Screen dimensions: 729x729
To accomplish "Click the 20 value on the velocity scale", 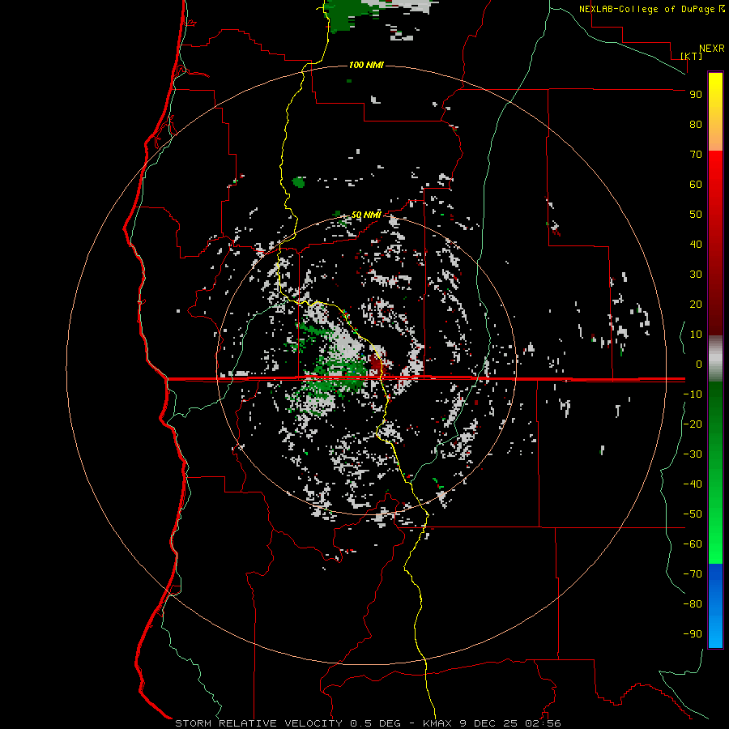I will 696,304.
